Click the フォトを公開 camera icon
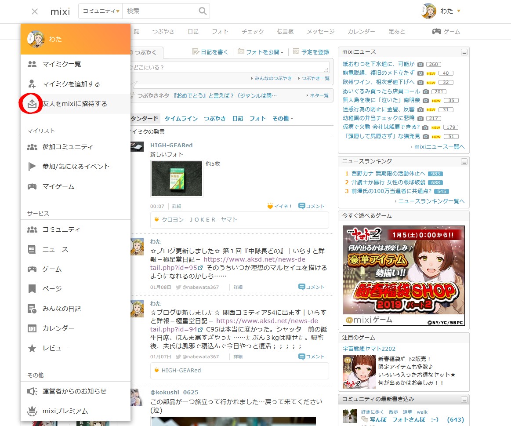This screenshot has height=426, width=511. pyautogui.click(x=241, y=51)
